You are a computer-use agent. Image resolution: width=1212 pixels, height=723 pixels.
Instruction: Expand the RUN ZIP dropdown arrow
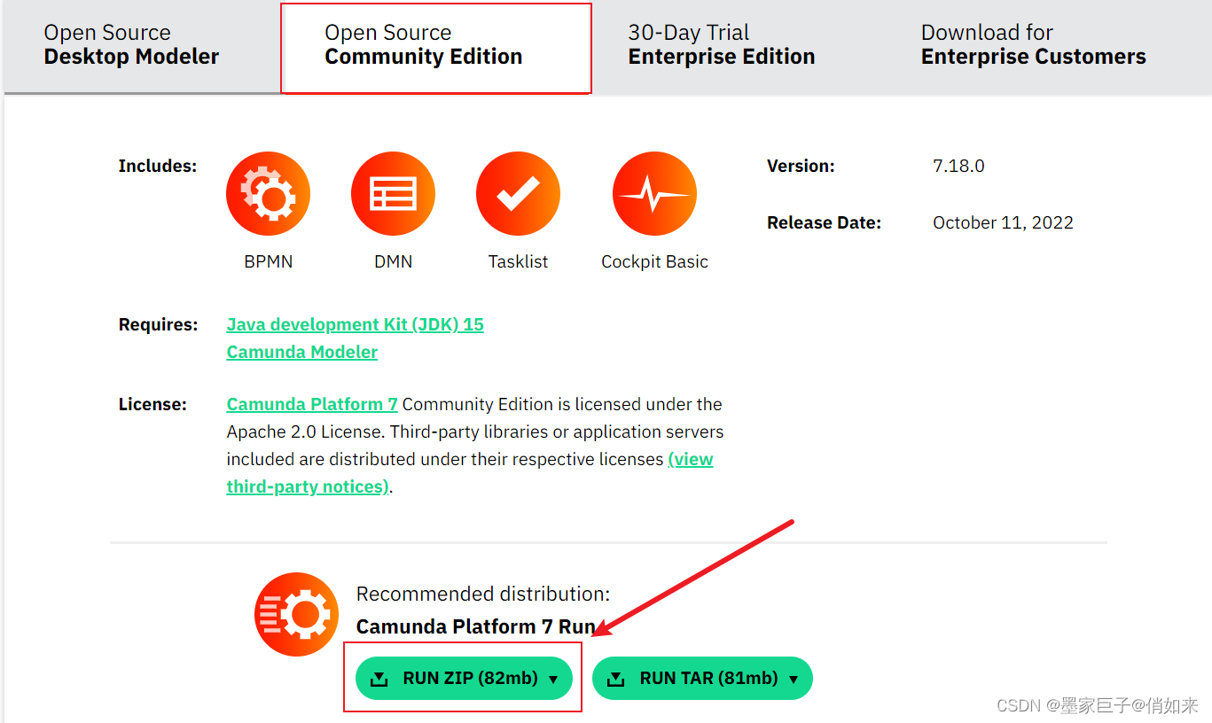(x=554, y=680)
